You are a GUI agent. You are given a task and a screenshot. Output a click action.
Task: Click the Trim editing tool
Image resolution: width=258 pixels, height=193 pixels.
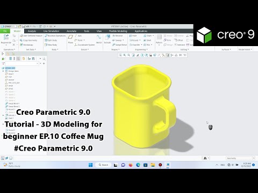pos(167,40)
